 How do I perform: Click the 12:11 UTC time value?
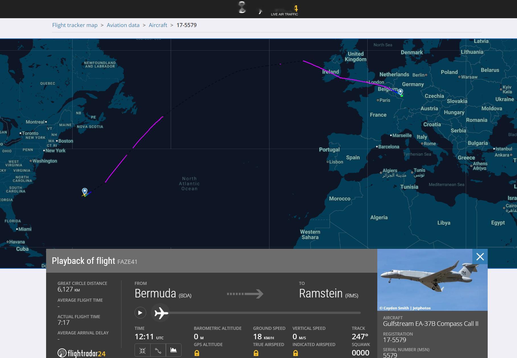click(x=149, y=337)
